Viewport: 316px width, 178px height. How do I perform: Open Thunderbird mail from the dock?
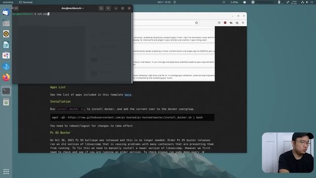click(x=6, y=12)
